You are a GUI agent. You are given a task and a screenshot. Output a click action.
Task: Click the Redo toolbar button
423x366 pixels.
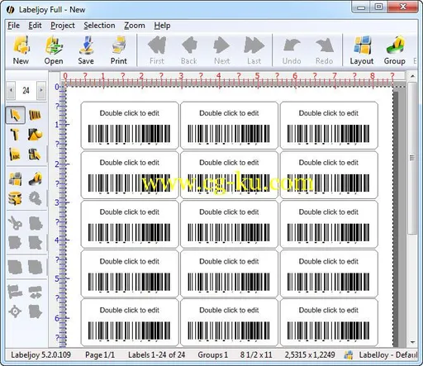point(324,50)
